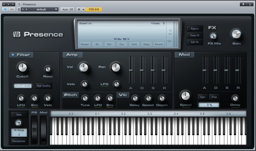
Task: Close the Presence plugin window
Action: [x=250, y=4]
